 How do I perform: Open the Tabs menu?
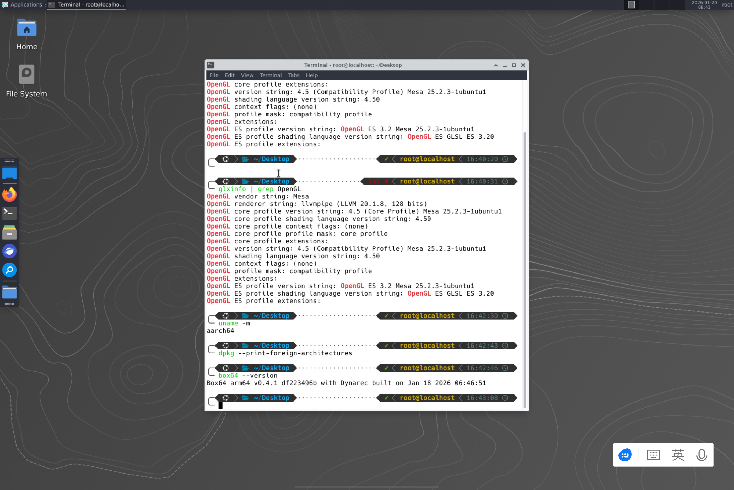click(294, 75)
